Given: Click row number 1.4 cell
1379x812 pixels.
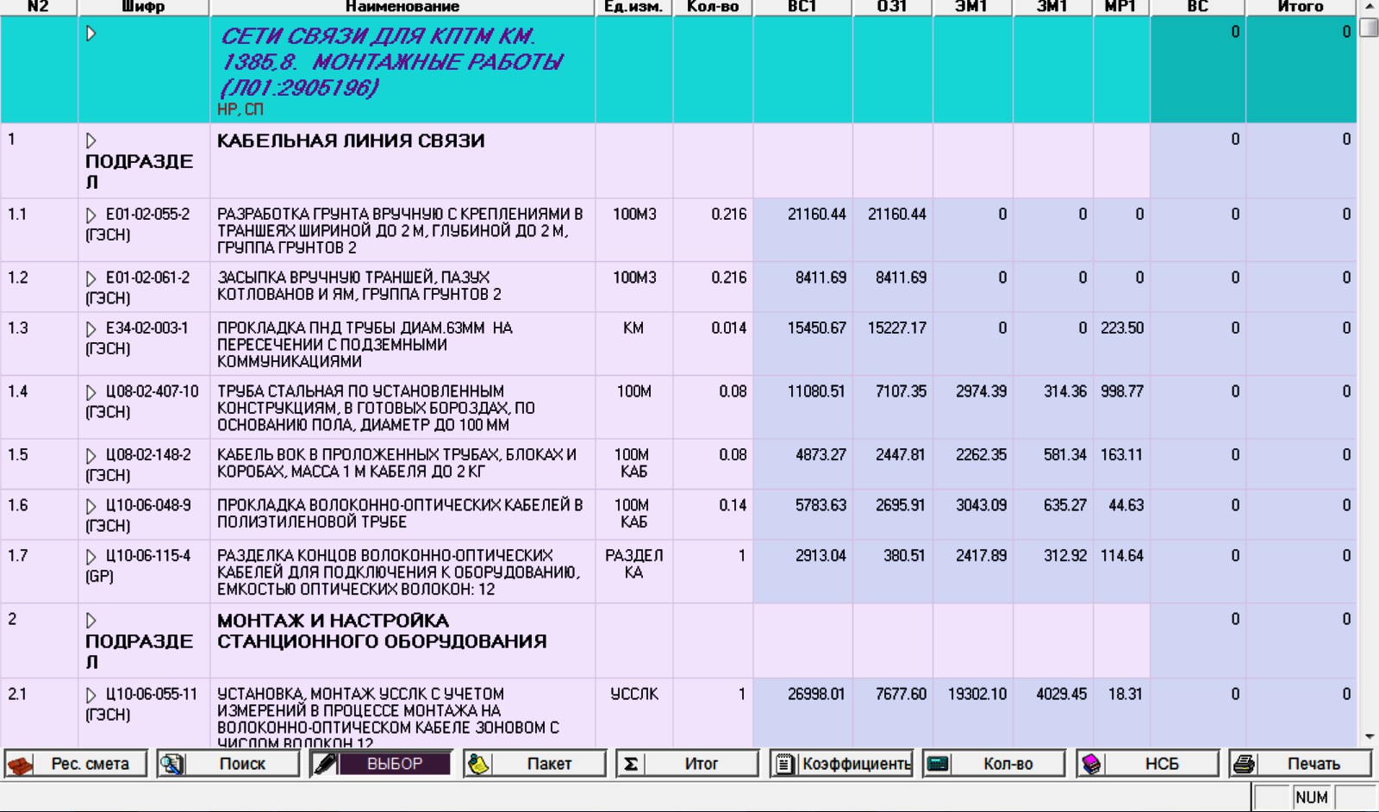Looking at the screenshot, I should 39,407.
